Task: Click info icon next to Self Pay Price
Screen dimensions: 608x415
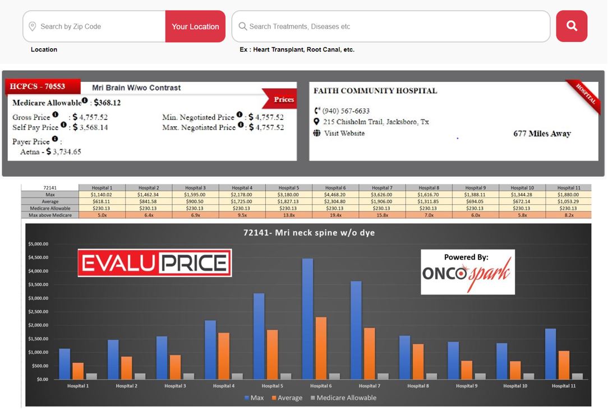Action: (x=63, y=125)
